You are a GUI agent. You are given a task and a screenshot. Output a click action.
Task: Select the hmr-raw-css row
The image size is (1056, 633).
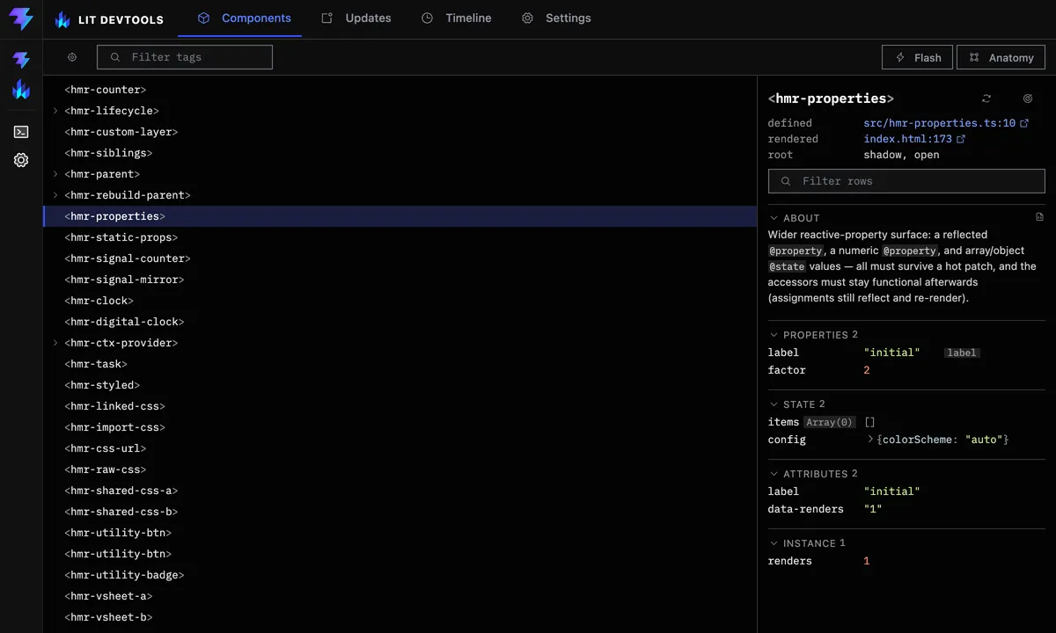(x=400, y=469)
